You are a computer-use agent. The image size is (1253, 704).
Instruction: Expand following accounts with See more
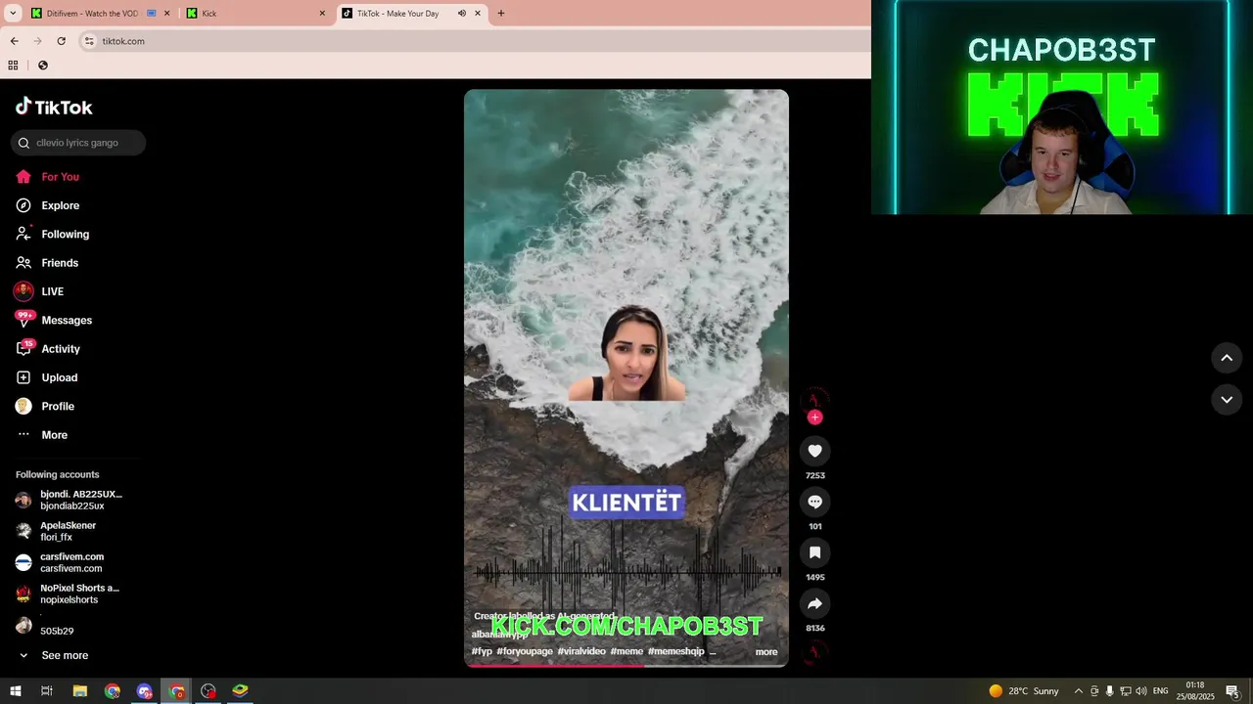(x=65, y=656)
